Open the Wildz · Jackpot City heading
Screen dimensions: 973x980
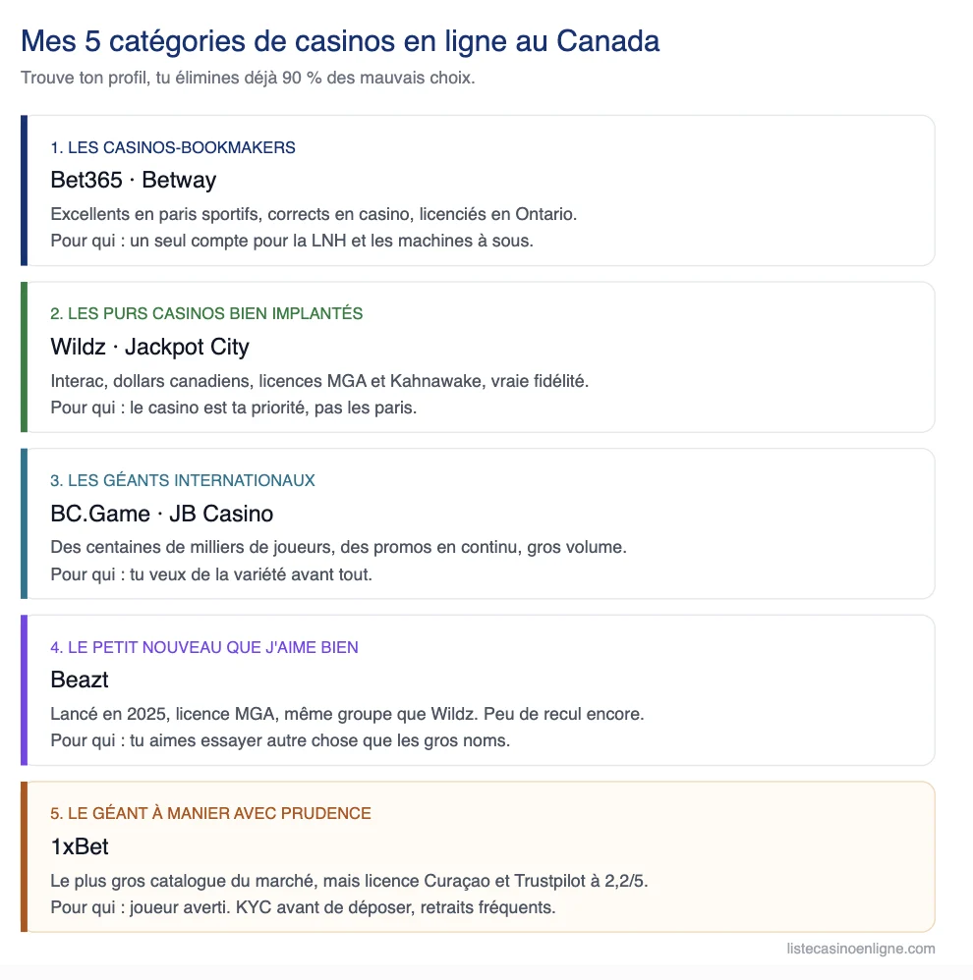(149, 347)
